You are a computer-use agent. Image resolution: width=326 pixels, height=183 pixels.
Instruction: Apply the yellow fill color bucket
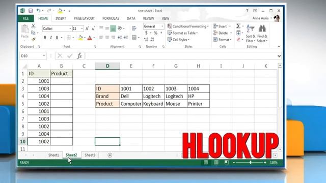(x=80, y=38)
